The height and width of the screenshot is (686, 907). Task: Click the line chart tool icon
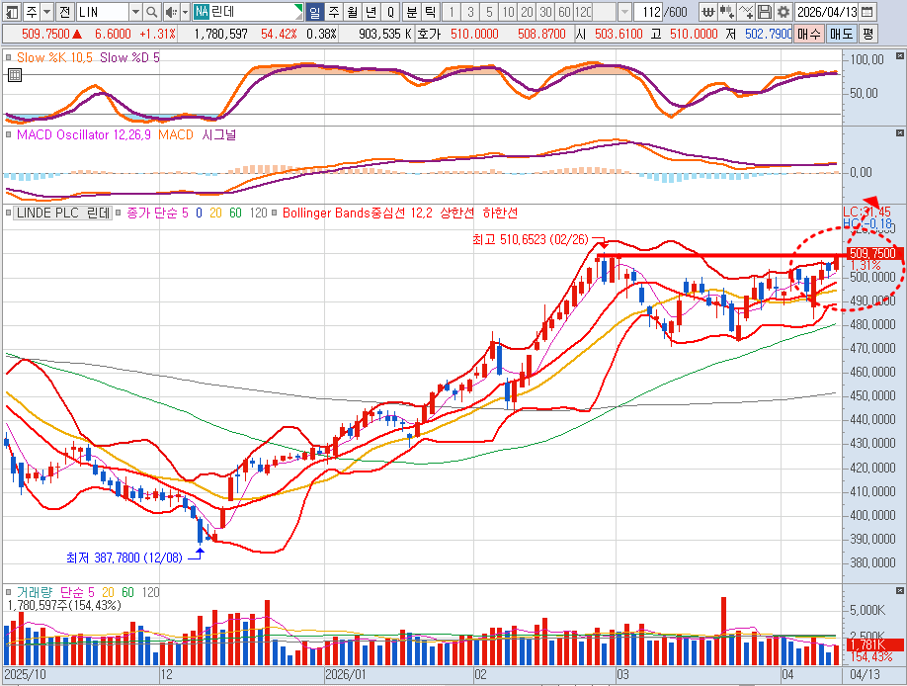746,12
